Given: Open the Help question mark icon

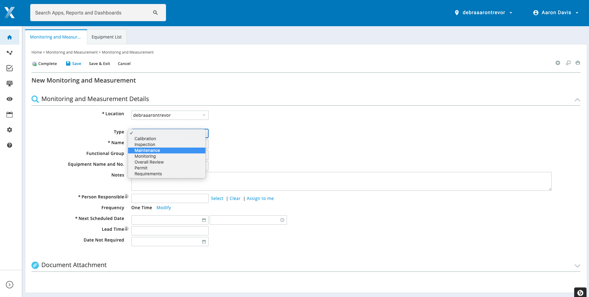Looking at the screenshot, I should 10,145.
